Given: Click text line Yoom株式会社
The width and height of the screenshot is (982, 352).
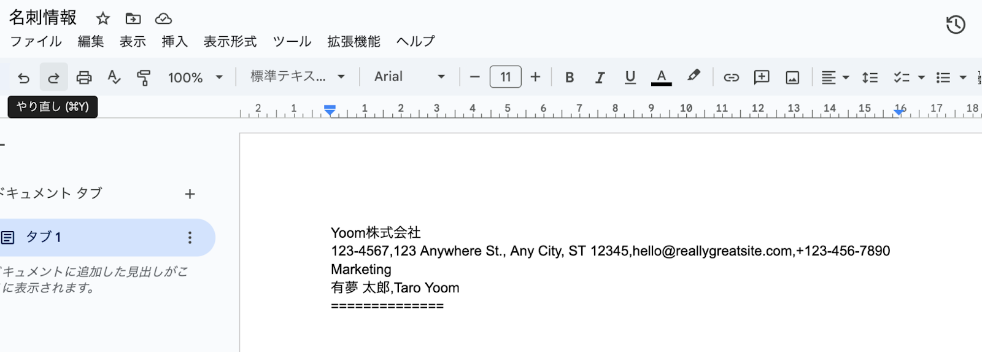Looking at the screenshot, I should 376,233.
